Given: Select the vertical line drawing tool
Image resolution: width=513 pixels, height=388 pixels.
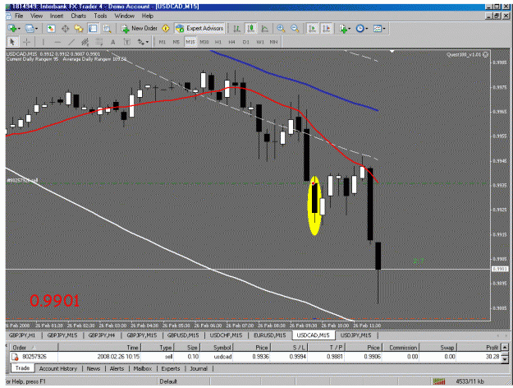Looking at the screenshot, I should [x=43, y=42].
